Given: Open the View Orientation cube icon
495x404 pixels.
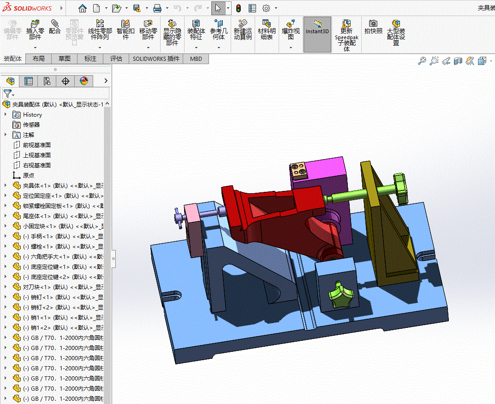Looking at the screenshot, I should click(482, 60).
